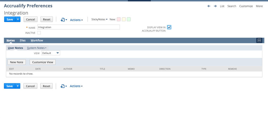268x118 pixels.
Task: Click the top new-record document icon
Action: coord(64,20)
